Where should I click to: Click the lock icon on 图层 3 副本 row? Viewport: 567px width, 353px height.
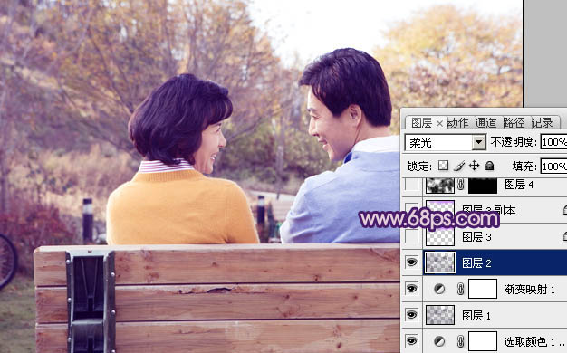[565, 210]
